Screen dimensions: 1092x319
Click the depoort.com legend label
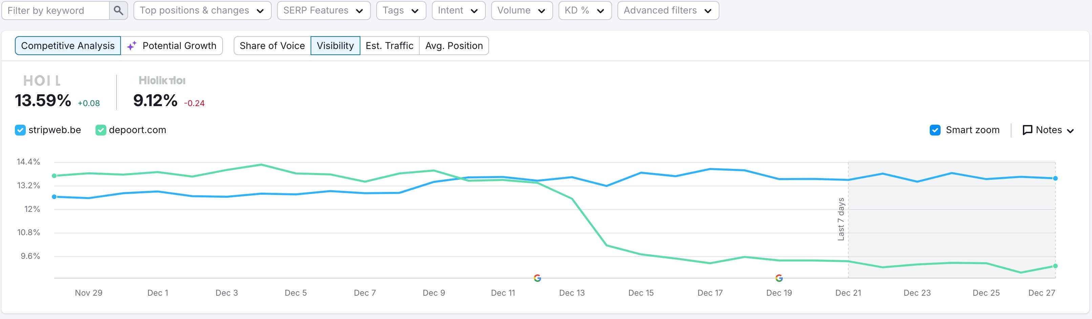pos(138,130)
